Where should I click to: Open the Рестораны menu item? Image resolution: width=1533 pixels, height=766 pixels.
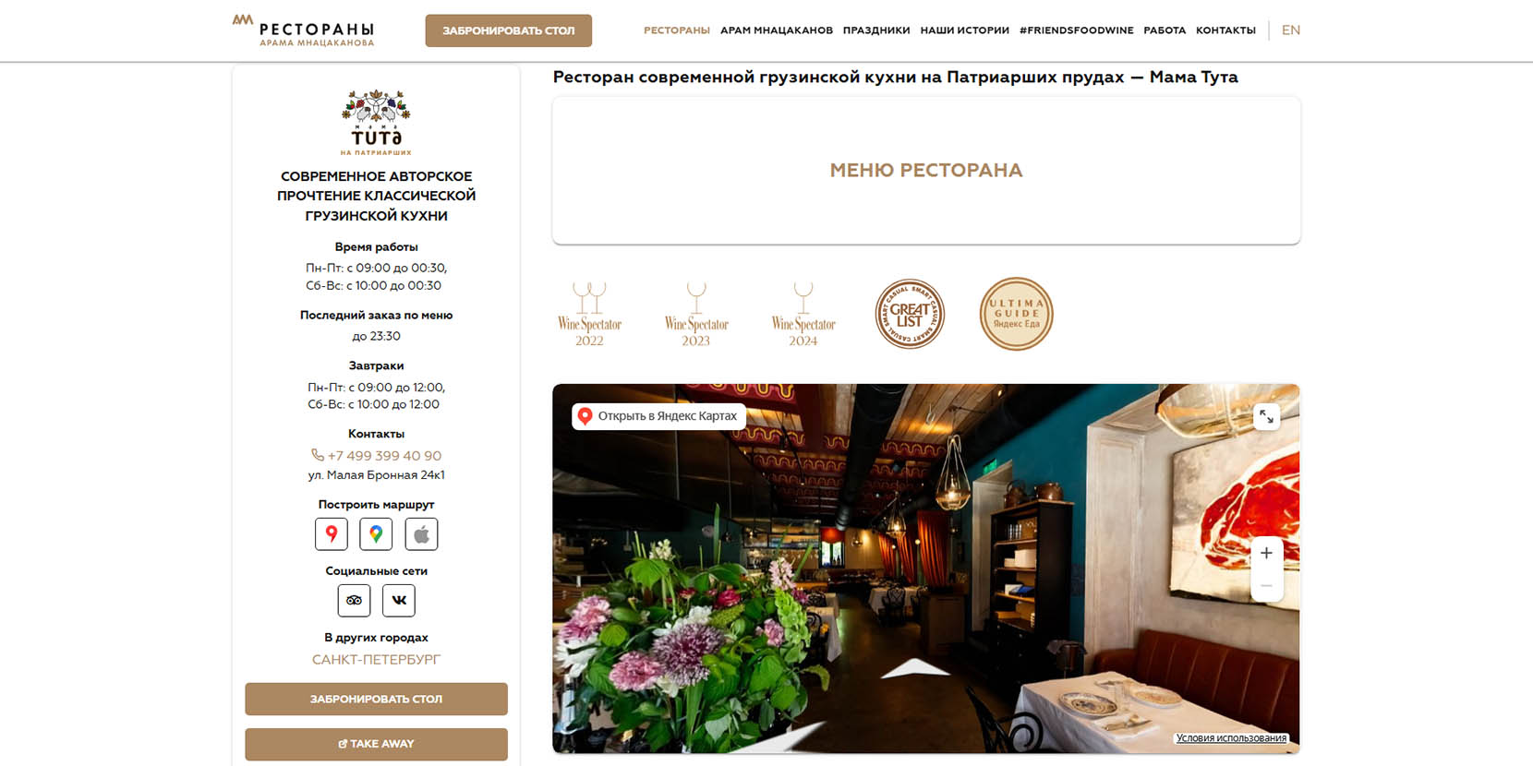(677, 30)
